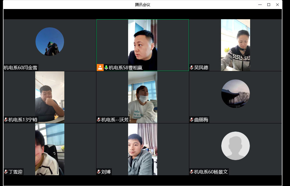This screenshot has height=186, width=290.
Task: Click the name label 机电系60闫金雪
Action: tap(20, 68)
